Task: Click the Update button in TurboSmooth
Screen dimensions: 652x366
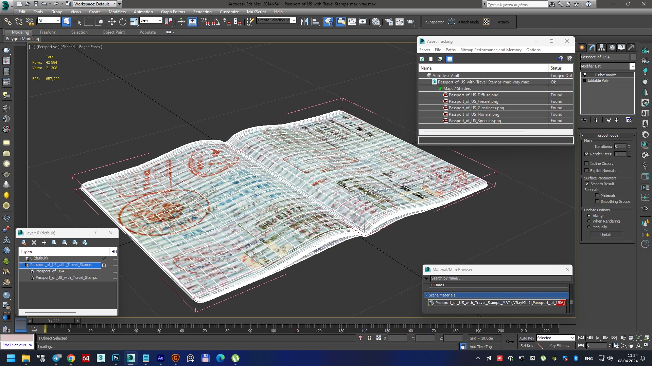Action: 606,235
